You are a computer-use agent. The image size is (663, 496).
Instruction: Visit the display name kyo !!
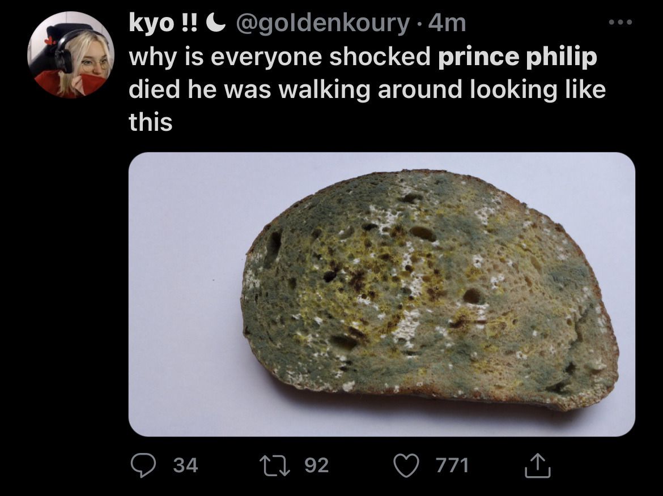163,23
